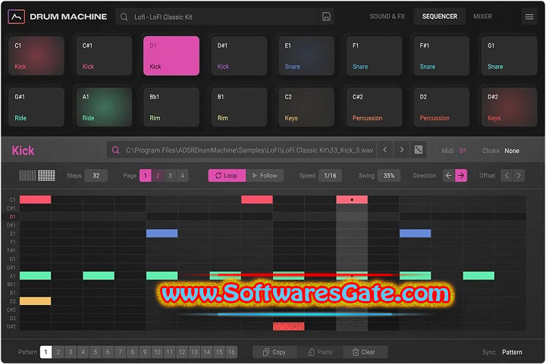Trigger the C1 Kick pad
This screenshot has width=546, height=364.
click(36, 55)
